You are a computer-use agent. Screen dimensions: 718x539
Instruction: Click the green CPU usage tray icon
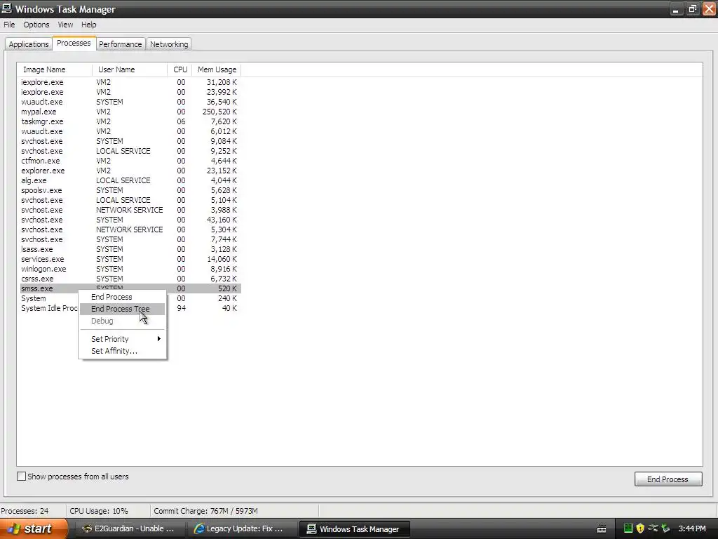628,528
